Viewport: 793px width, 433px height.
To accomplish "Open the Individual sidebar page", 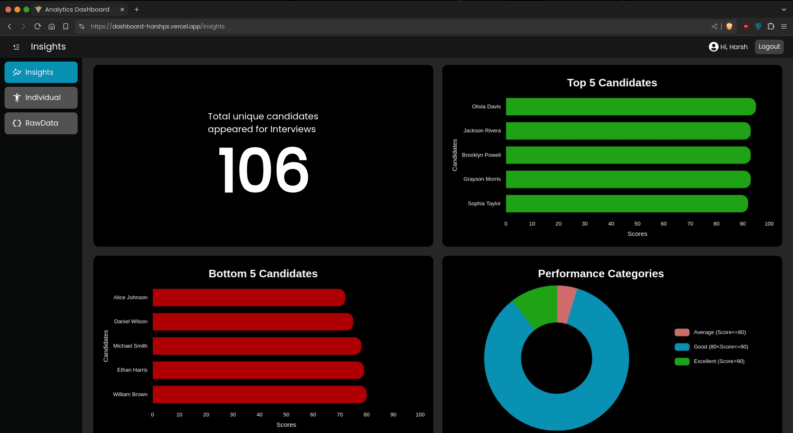I will pos(41,98).
